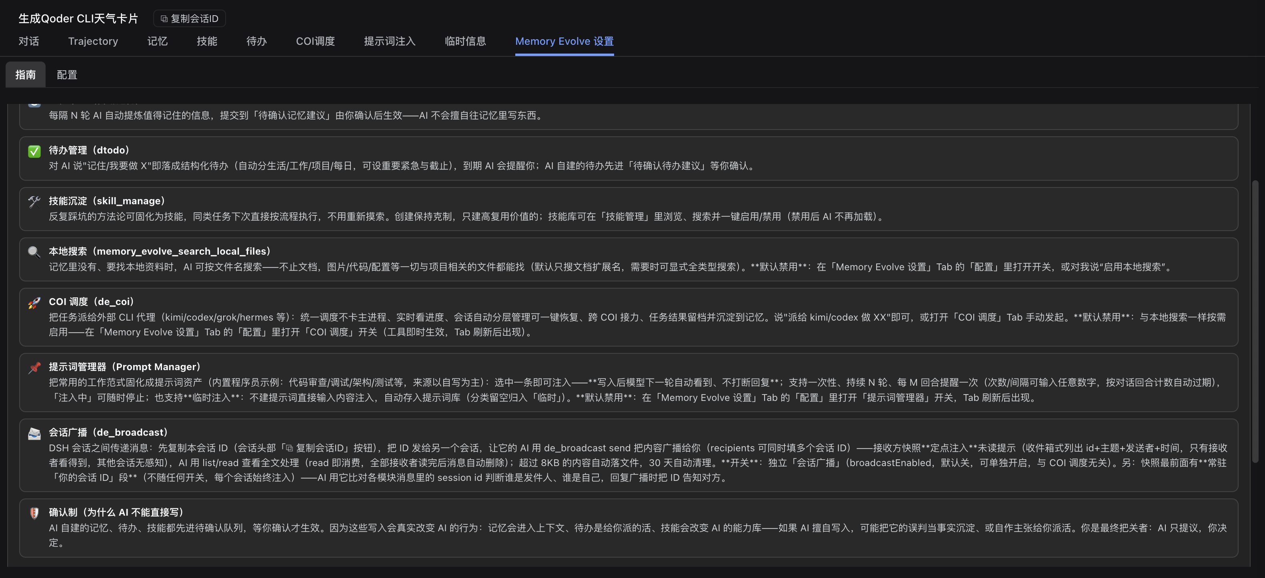Click the session title 生成Qoder CLI天气卡片
The image size is (1265, 578).
pos(78,19)
